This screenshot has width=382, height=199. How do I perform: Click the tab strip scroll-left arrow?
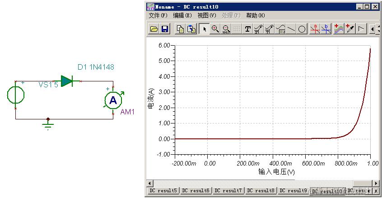tap(369, 191)
